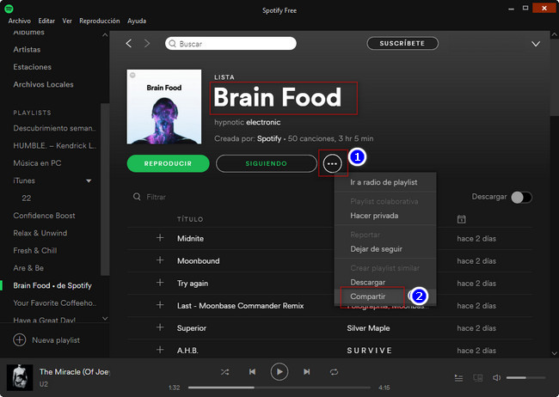The image size is (559, 397).
Task: Select the Silver Maple artist text
Action: coord(368,328)
